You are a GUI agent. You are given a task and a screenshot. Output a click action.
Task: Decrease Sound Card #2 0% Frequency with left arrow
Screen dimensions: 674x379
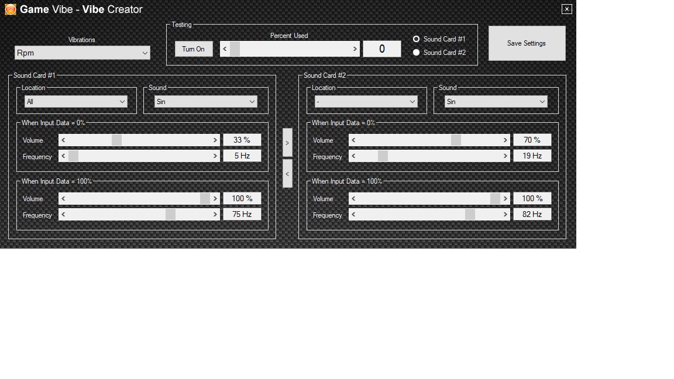coord(353,156)
